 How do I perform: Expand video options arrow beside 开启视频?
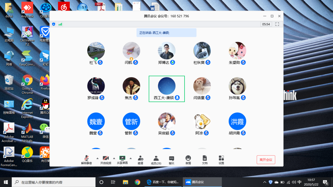[114, 158]
